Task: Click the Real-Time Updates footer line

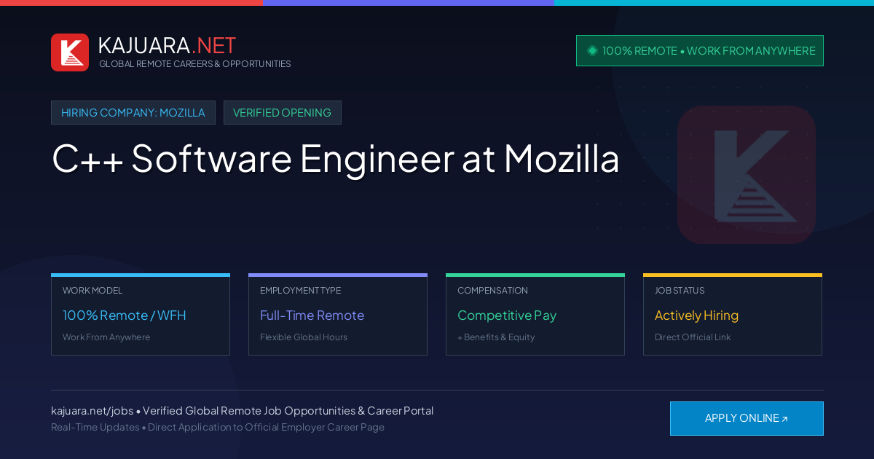Action: [218, 427]
